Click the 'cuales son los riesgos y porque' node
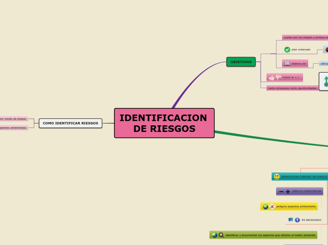The height and width of the screenshot is (245, 328). coord(305,37)
